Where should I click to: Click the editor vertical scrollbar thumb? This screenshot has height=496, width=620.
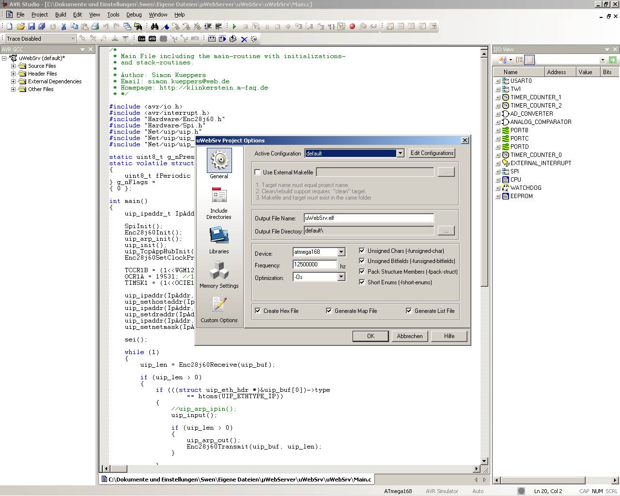(484, 172)
